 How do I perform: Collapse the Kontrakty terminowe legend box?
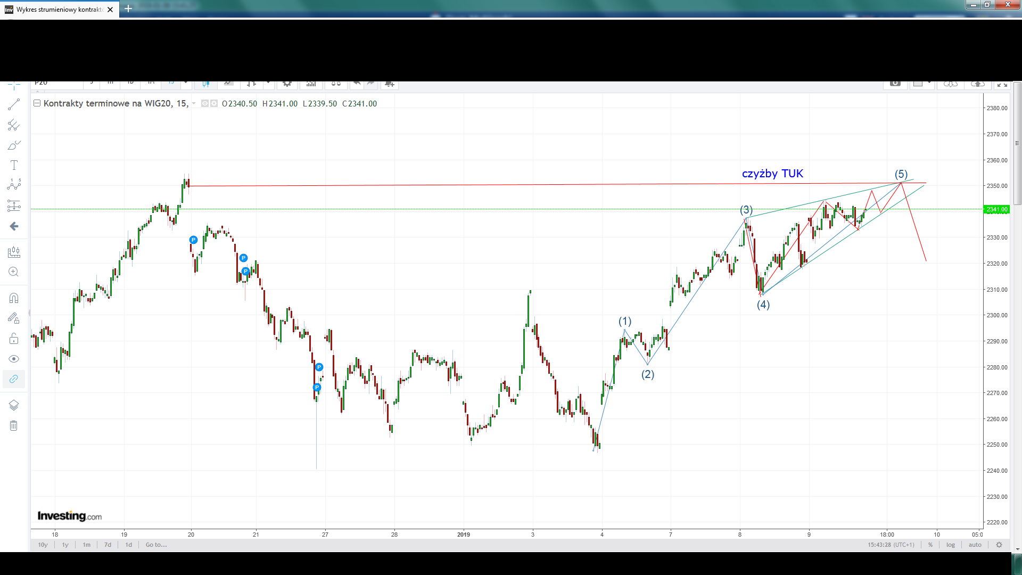point(37,103)
